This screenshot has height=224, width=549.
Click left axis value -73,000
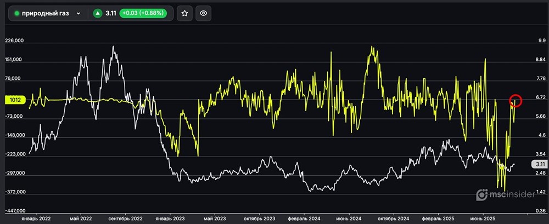point(14,116)
